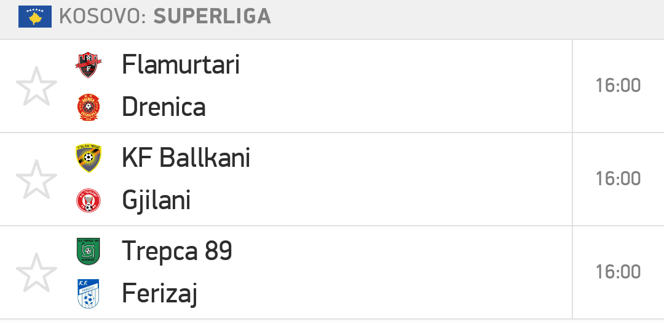The image size is (664, 322).
Task: Click the Gjilani club crest
Action: (x=89, y=201)
